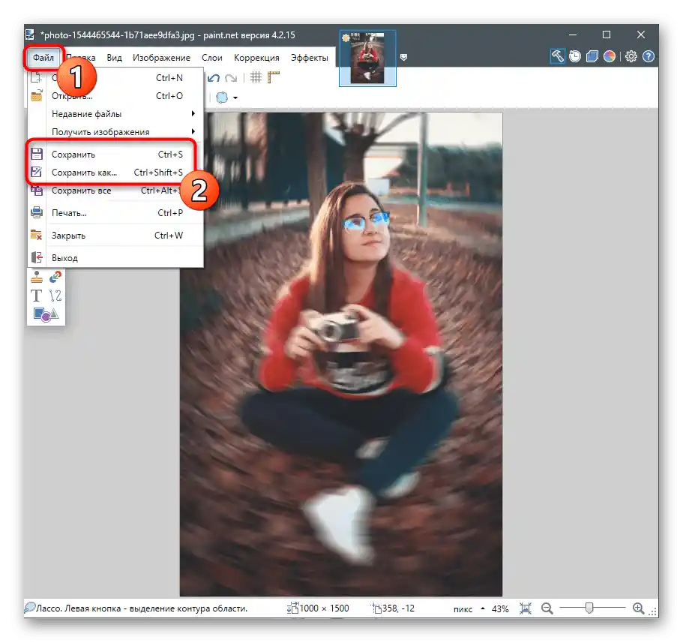Open the Вид menu
683x643 pixels.
114,58
